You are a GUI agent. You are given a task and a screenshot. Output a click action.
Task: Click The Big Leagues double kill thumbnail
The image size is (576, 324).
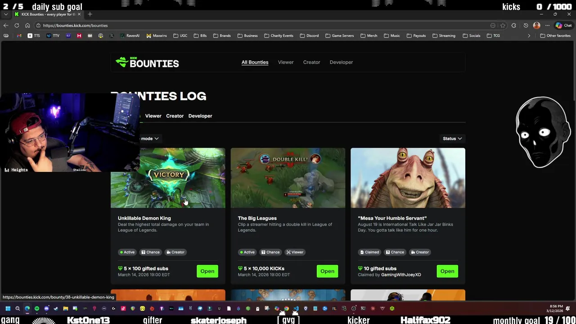tap(288, 178)
